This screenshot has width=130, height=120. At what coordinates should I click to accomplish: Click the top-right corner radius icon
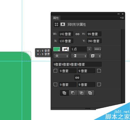pyautogui.click(x=99, y=71)
